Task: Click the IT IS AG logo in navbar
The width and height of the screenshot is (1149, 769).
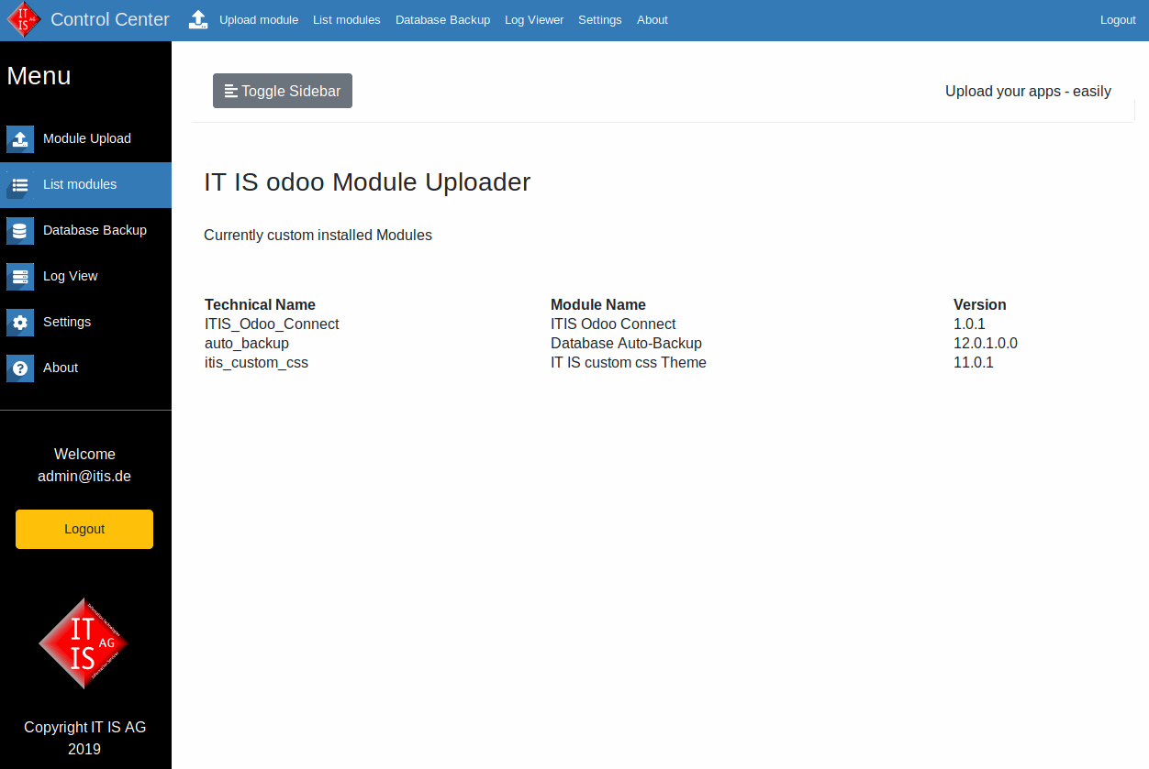Action: [23, 20]
